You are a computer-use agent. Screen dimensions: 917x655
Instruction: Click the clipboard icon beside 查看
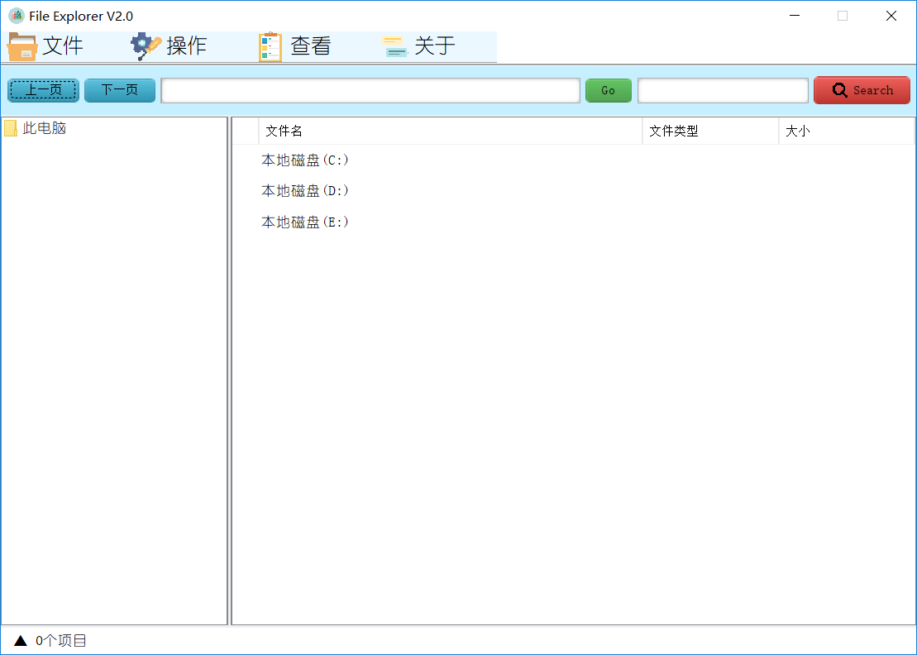(269, 45)
